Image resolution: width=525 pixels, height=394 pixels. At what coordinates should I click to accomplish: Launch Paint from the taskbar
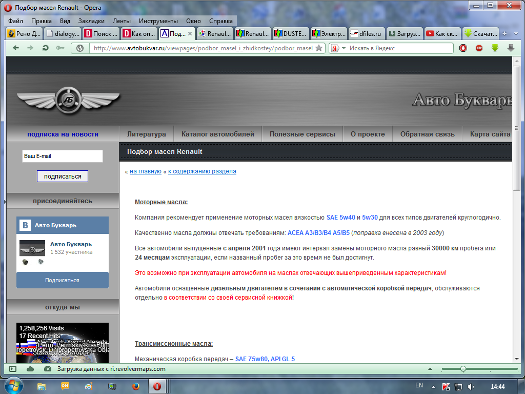tap(89, 386)
